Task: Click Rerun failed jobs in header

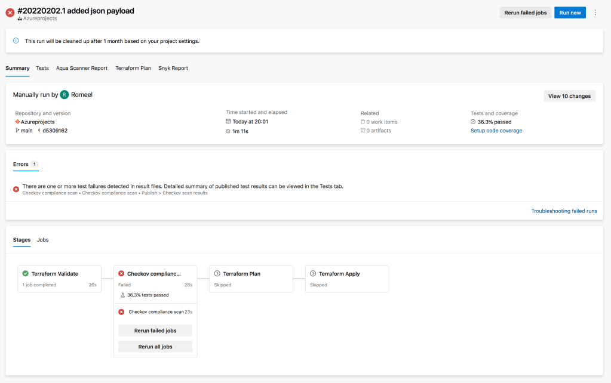Action: [526, 13]
